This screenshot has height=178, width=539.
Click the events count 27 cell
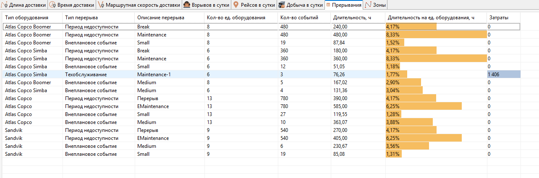coord(304,114)
